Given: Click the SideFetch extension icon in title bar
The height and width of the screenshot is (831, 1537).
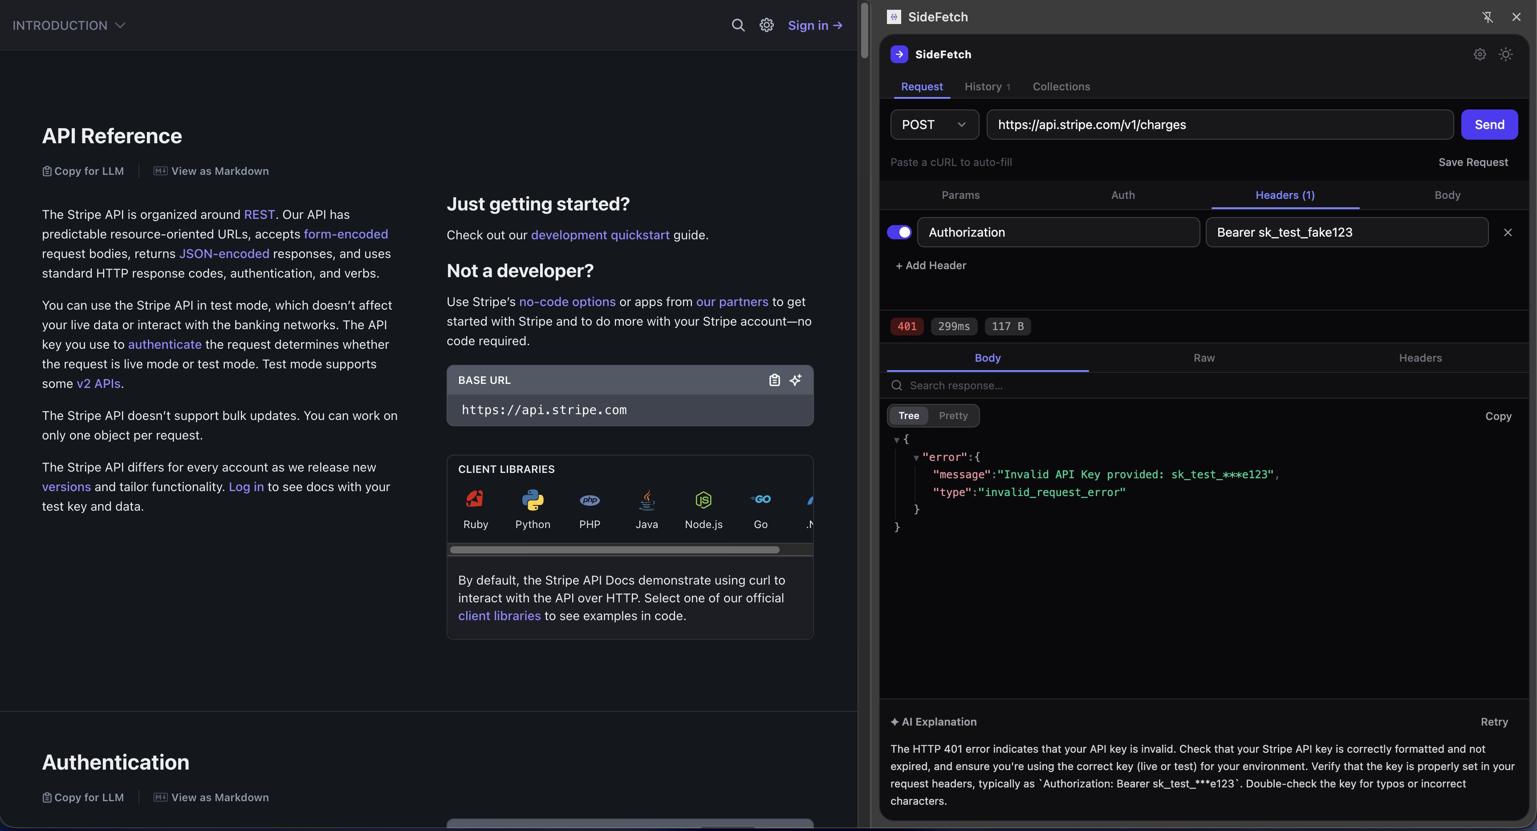Looking at the screenshot, I should 893,17.
